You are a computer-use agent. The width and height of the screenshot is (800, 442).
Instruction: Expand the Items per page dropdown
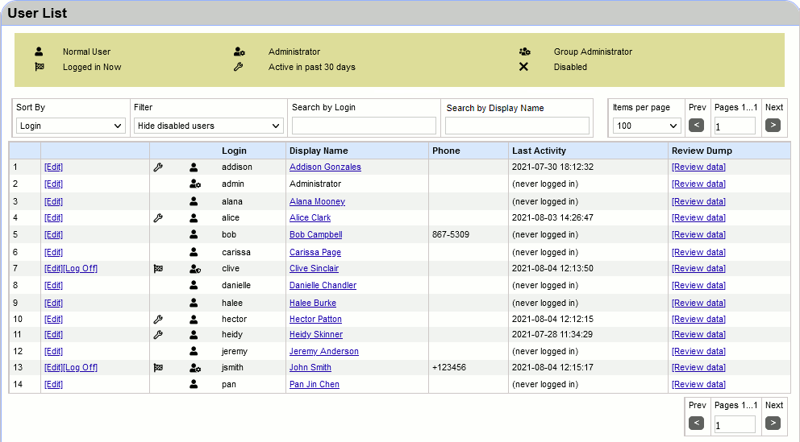coord(646,126)
